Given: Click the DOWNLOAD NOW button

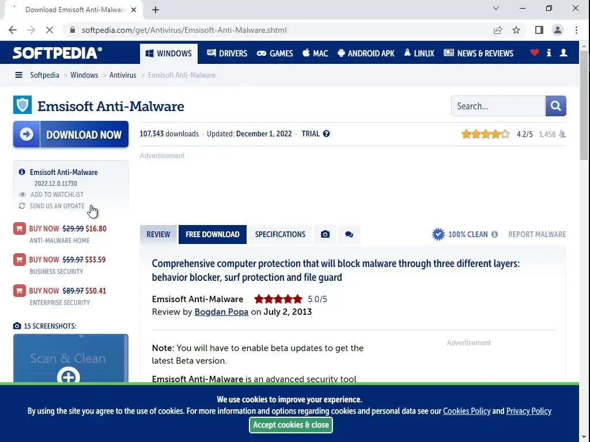Looking at the screenshot, I should (x=71, y=134).
